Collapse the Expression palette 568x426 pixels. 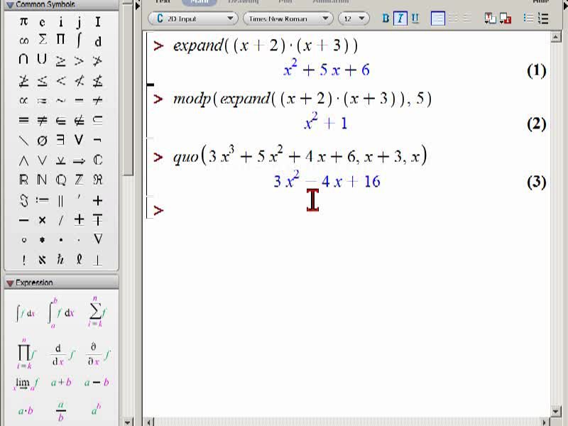(10, 283)
